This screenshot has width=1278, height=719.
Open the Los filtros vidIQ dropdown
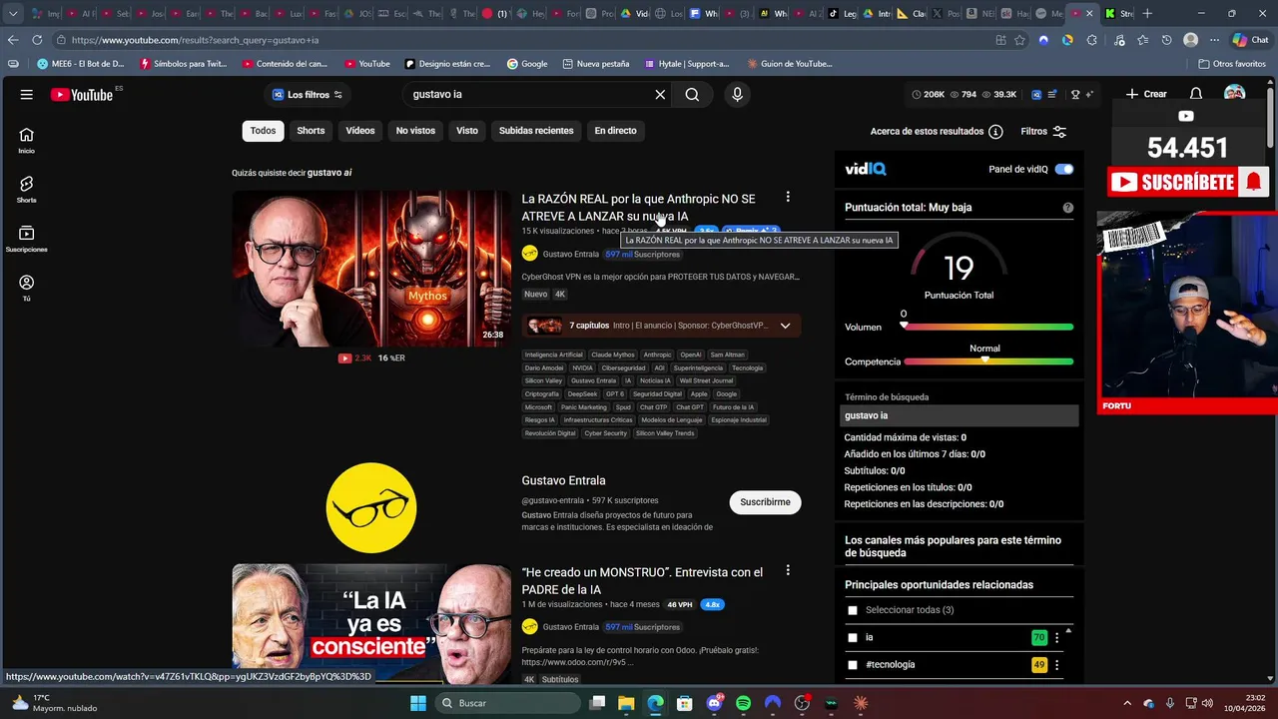(x=308, y=95)
